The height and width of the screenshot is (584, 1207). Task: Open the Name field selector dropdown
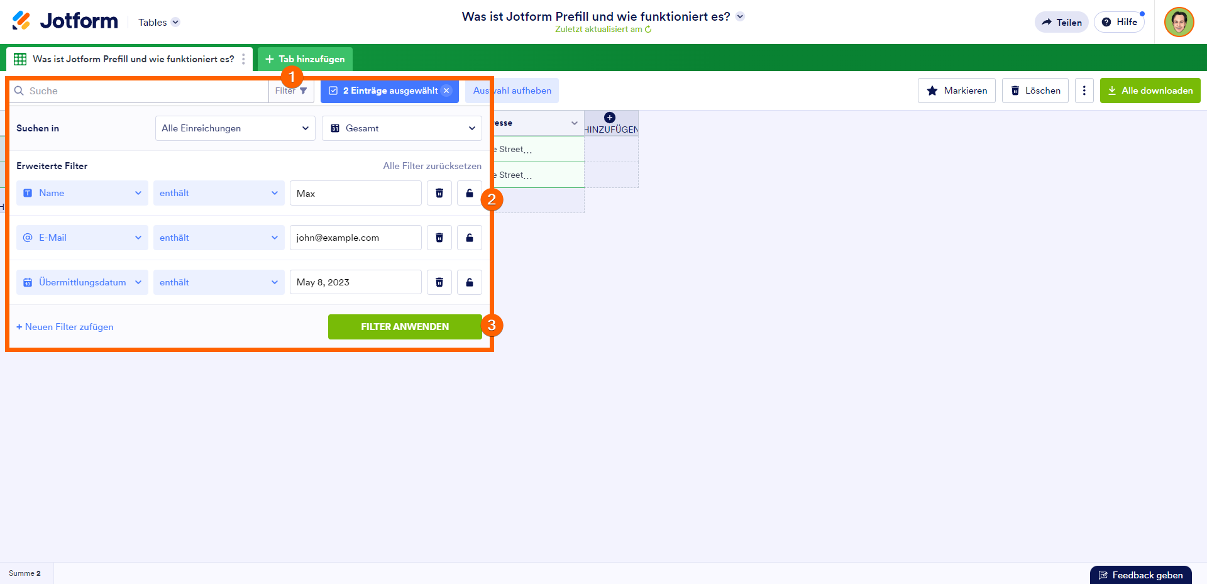coord(82,193)
